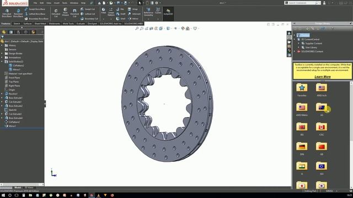353x198 pixels.
Task: Choose the Swept Cut tool
Action: click(x=88, y=9)
